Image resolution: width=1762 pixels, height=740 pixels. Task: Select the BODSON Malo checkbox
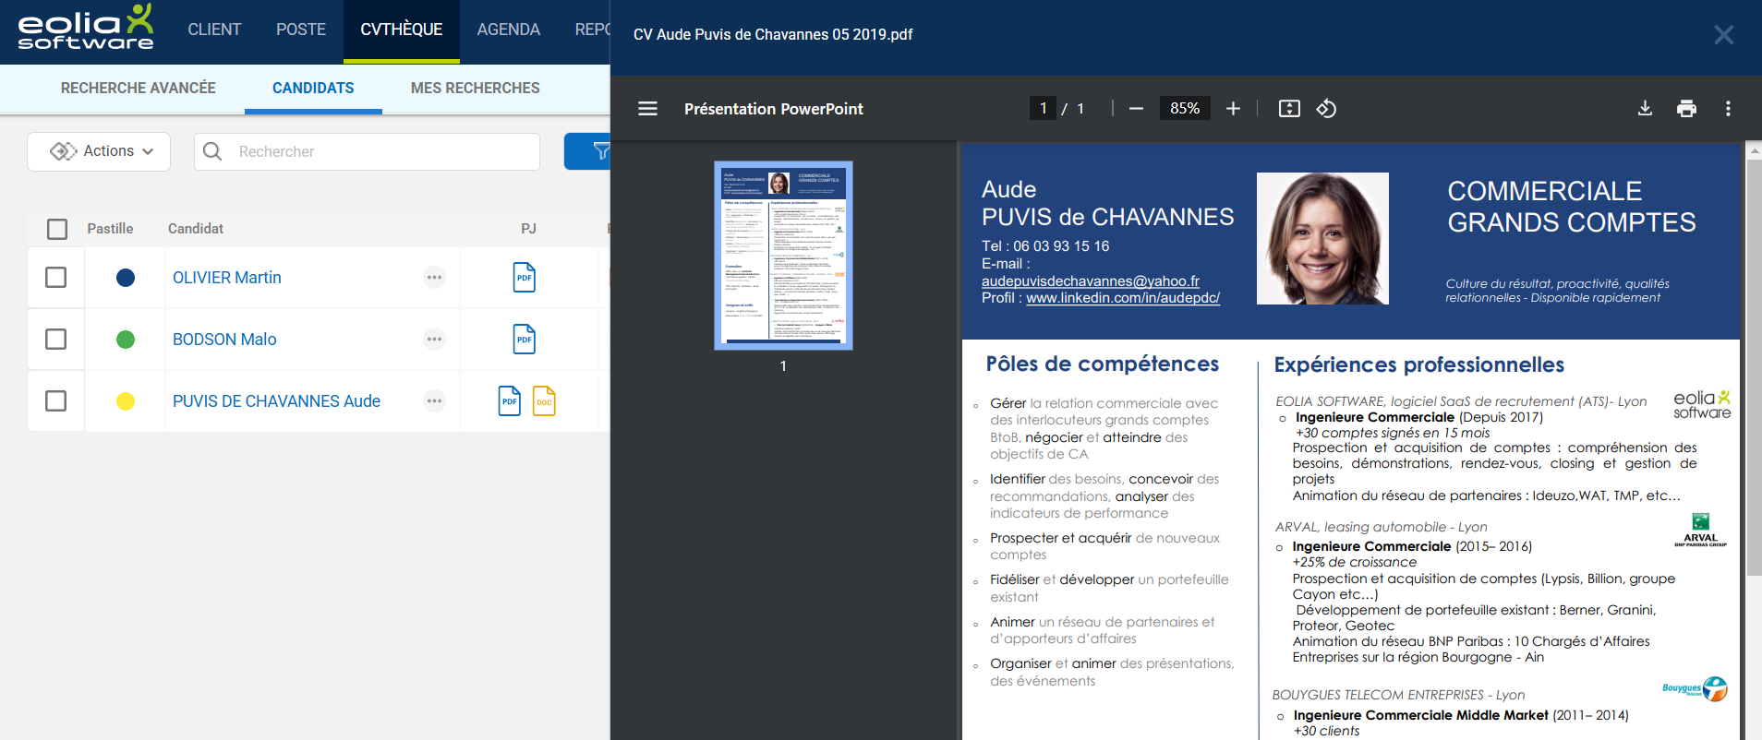[56, 340]
